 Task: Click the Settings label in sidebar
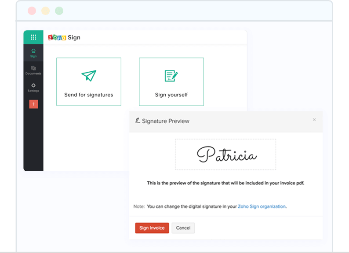[33, 91]
